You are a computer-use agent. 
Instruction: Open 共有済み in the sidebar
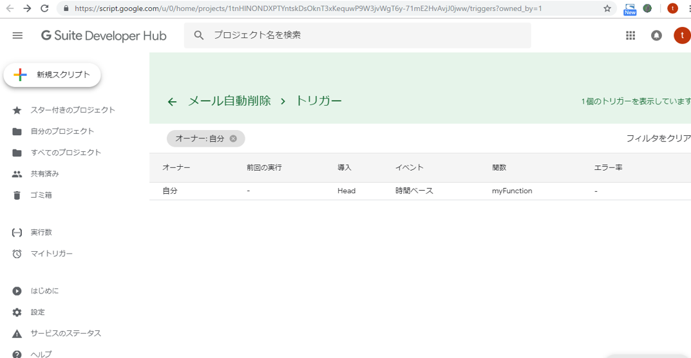(45, 174)
